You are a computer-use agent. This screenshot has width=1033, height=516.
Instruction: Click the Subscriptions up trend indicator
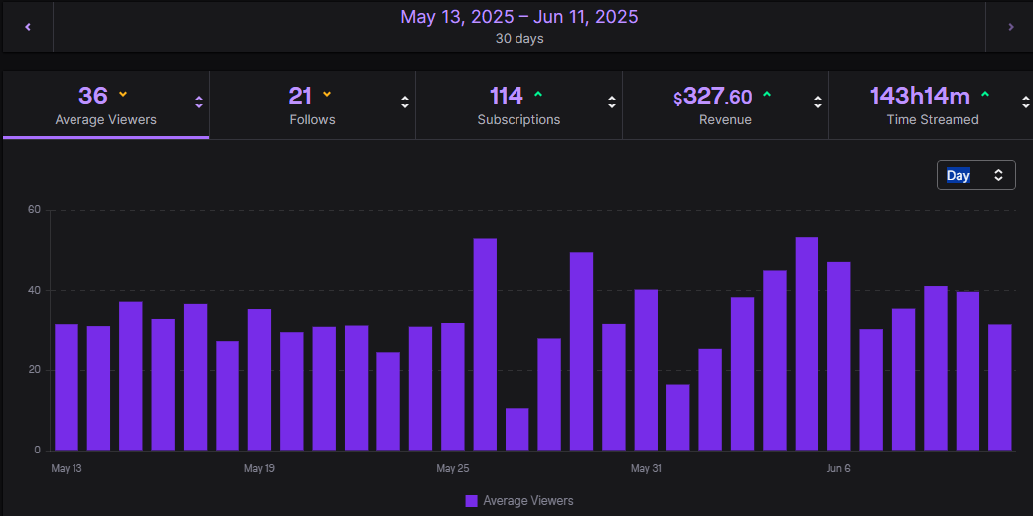click(x=538, y=95)
